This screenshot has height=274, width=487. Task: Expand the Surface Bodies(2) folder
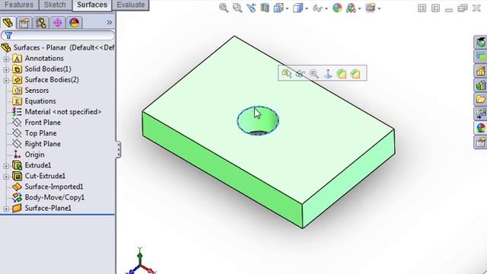6,80
